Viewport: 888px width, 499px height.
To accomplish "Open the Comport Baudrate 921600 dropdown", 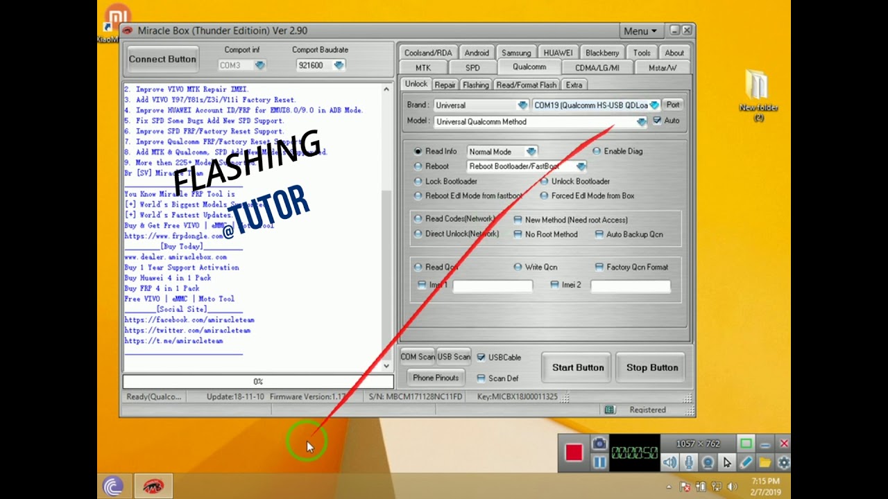I will (x=339, y=65).
